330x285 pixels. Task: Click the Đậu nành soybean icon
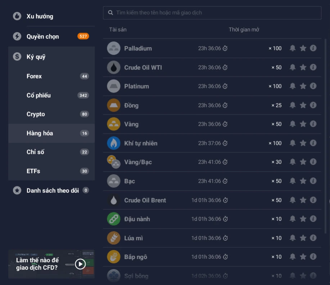pyautogui.click(x=114, y=219)
